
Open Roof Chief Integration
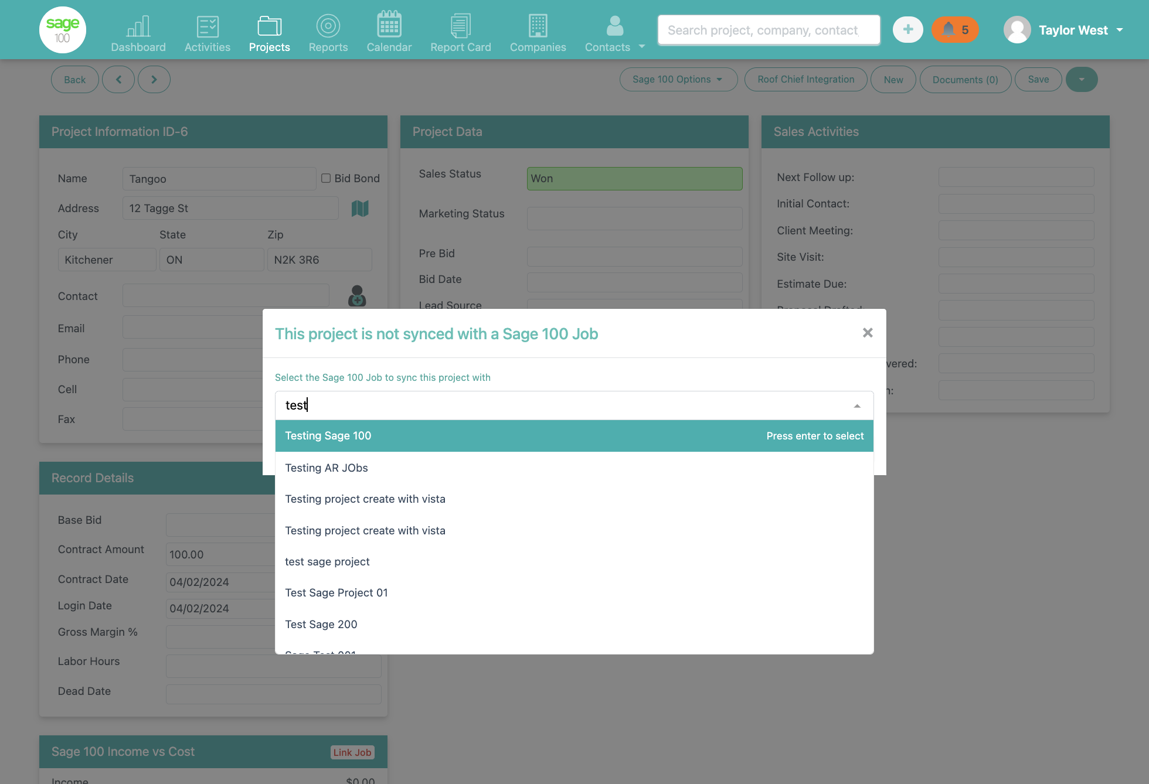point(805,80)
